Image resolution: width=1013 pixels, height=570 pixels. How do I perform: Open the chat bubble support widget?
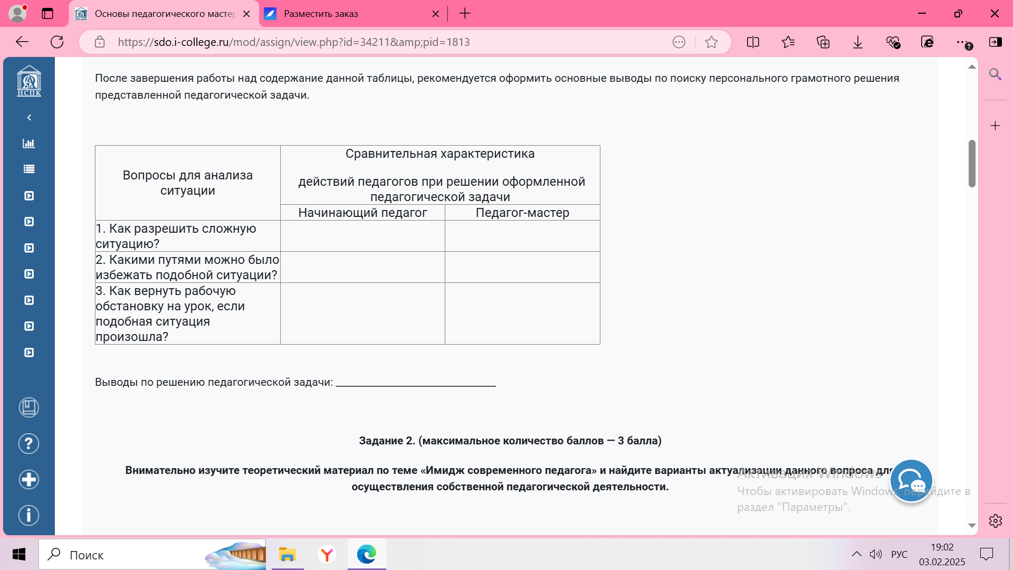click(x=911, y=481)
